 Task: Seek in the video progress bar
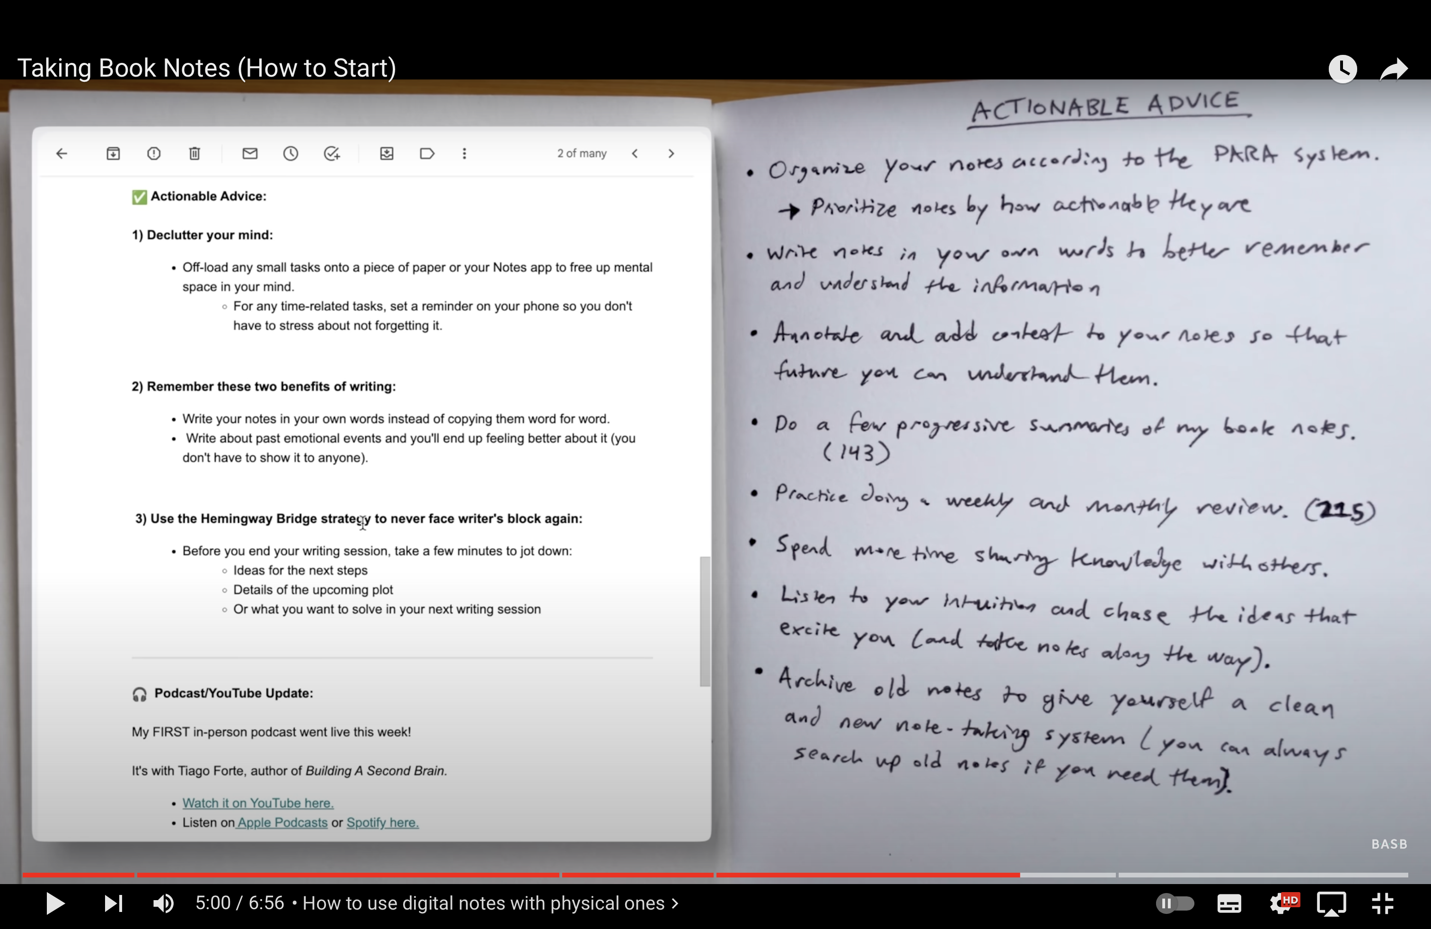pyautogui.click(x=715, y=875)
